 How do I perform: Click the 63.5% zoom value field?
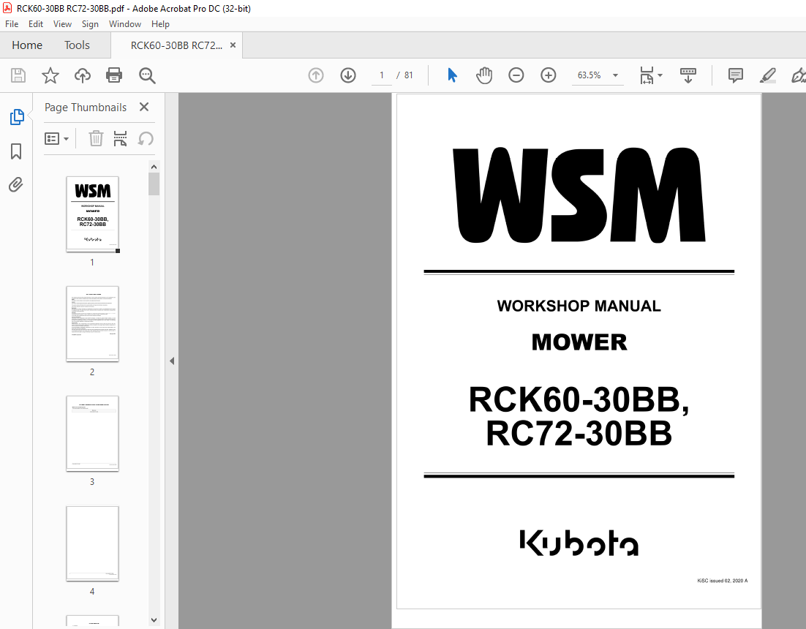[x=589, y=75]
